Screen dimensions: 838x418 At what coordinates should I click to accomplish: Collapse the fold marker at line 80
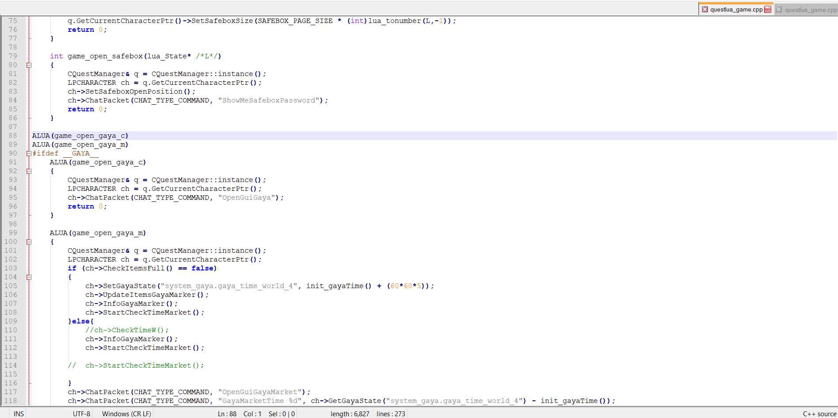click(29, 65)
